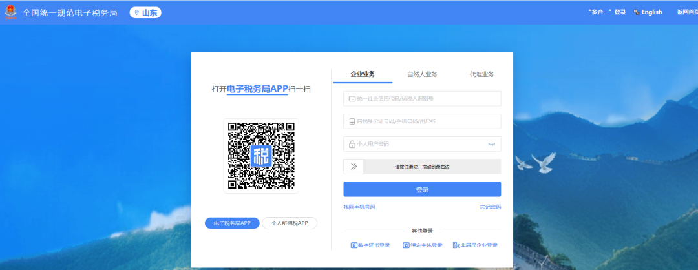Focus the 居民身份证号码/手机号码/用户名 field
Screen dimensions: 698x270
point(422,121)
